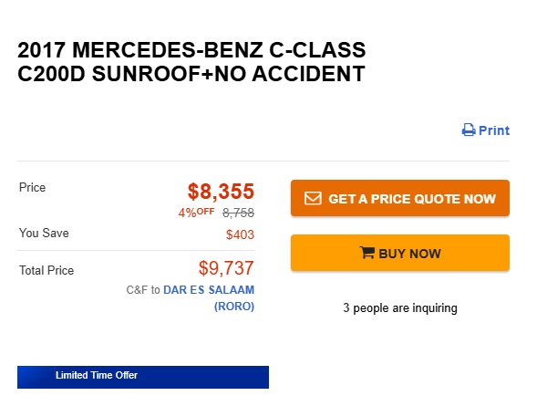This screenshot has width=547, height=406.
Task: Click the printer icon
Action: click(469, 130)
